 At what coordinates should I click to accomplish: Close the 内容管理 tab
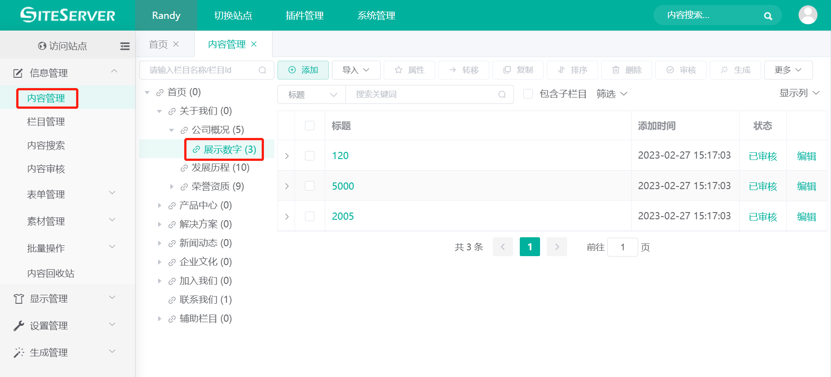pyautogui.click(x=254, y=44)
